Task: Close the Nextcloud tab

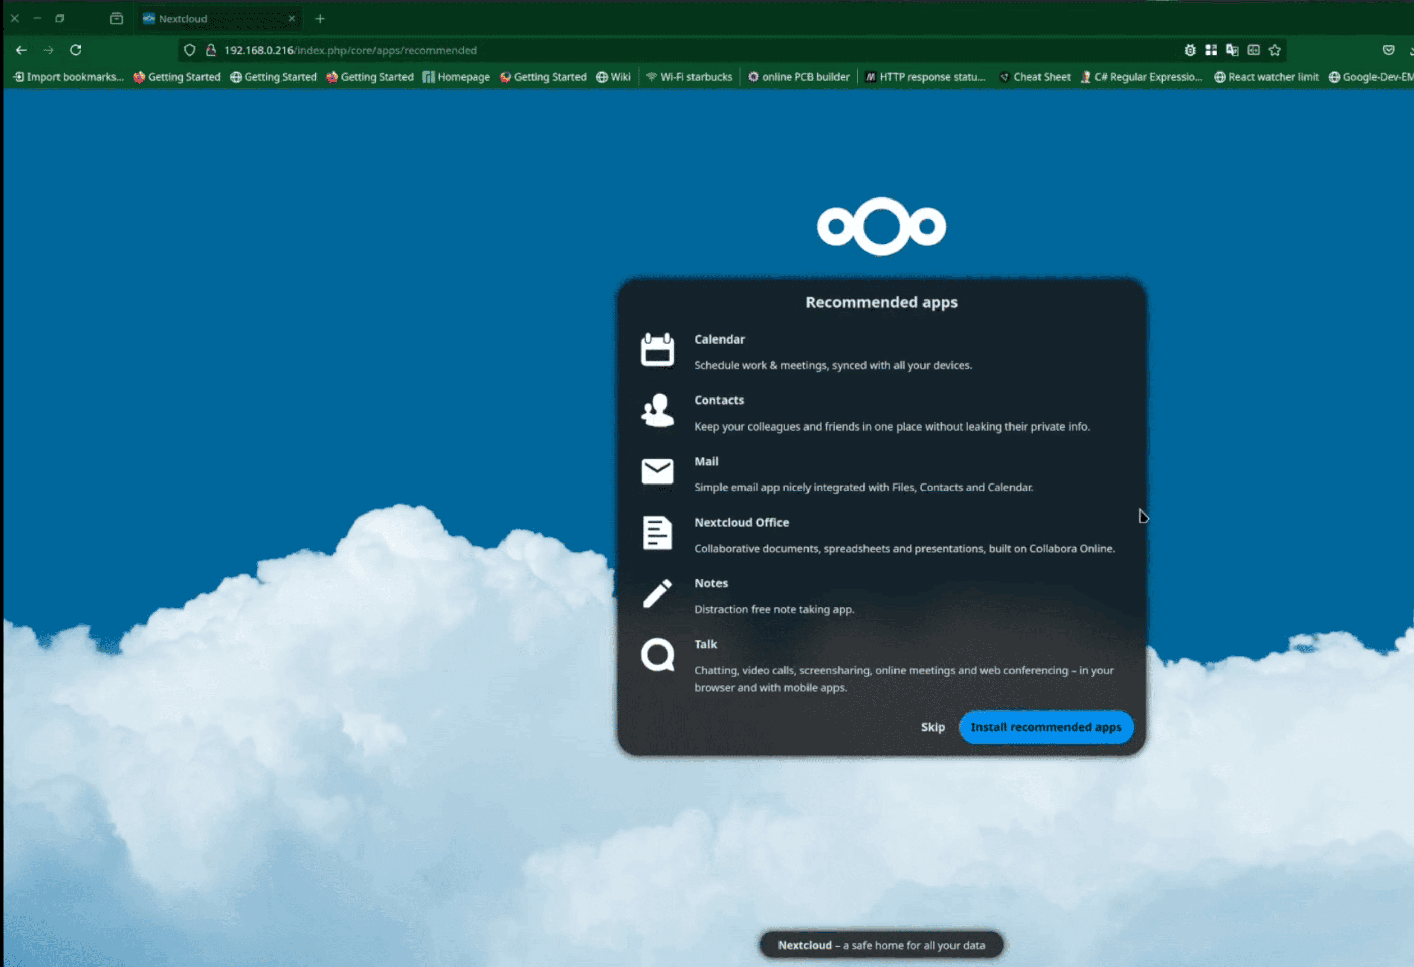Action: [292, 19]
